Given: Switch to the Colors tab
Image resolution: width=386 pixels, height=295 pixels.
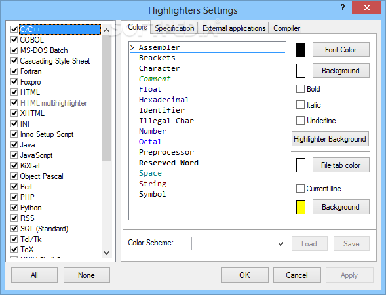Looking at the screenshot, I should pyautogui.click(x=138, y=27).
